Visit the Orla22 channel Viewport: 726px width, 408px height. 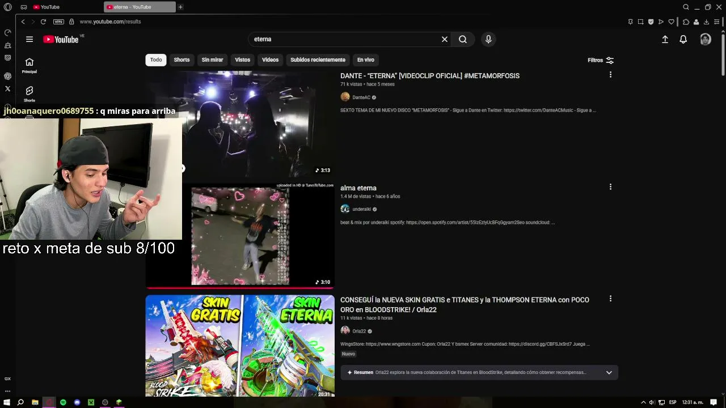[x=359, y=331]
